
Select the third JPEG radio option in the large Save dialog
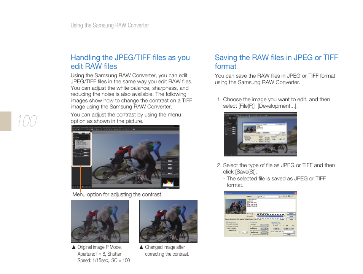point(227,228)
